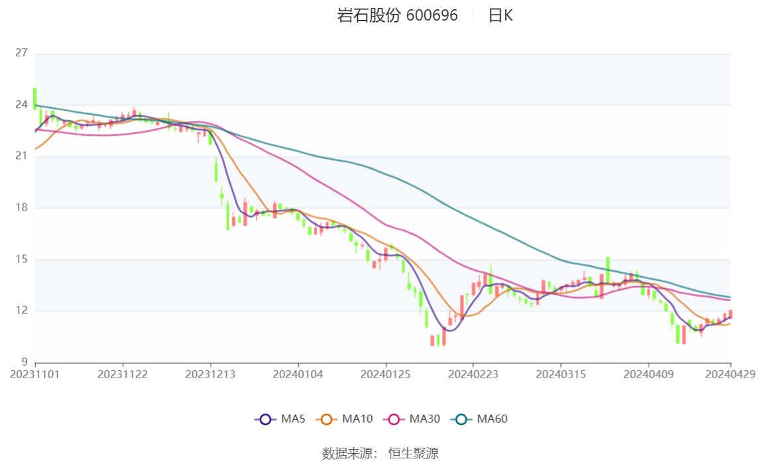Select the 20240429 date axis label
761x463 pixels.
731,374
